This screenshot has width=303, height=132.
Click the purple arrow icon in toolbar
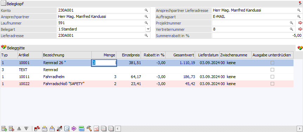74,128
